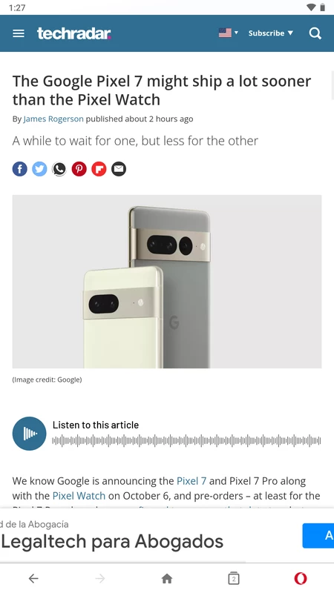
Task: Go back using browser back arrow
Action: pos(33,578)
